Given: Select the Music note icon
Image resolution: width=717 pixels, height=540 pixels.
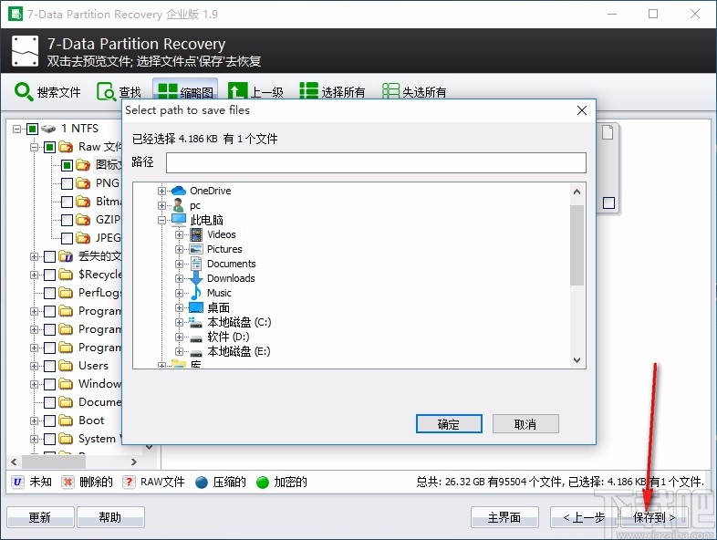Looking at the screenshot, I should [x=196, y=293].
